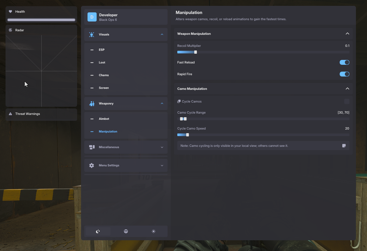Open the Loot page
This screenshot has width=367, height=251.
(102, 63)
